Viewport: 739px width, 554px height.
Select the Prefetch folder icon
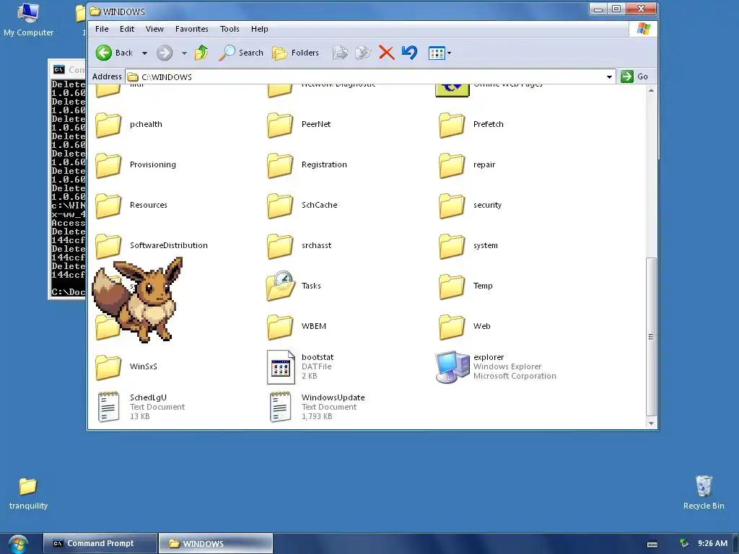pyautogui.click(x=452, y=125)
